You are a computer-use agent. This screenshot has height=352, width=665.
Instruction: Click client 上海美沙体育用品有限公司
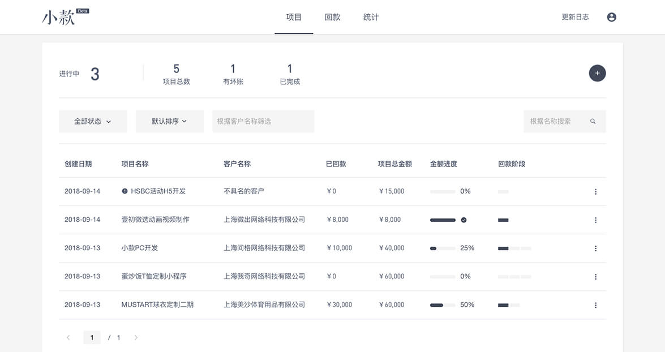point(264,305)
